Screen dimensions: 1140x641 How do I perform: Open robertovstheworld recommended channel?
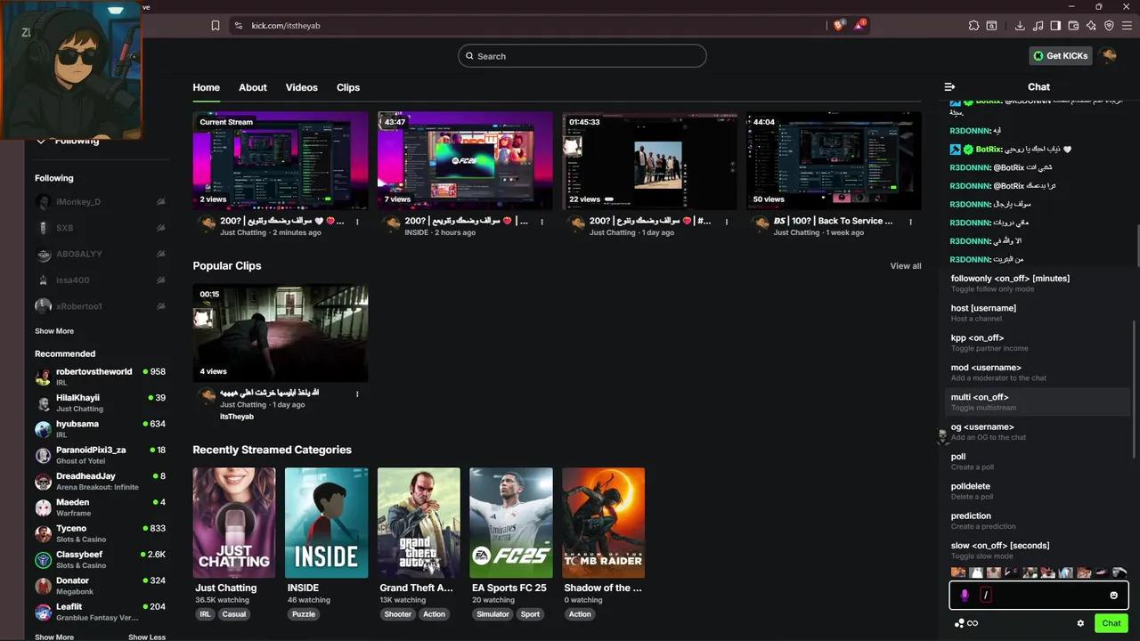click(100, 377)
